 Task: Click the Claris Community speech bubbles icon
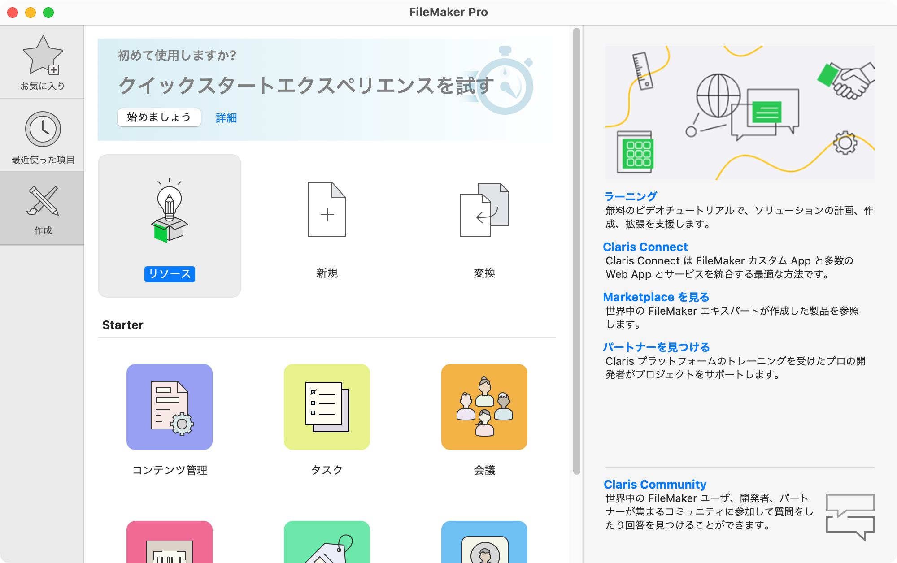click(x=850, y=517)
